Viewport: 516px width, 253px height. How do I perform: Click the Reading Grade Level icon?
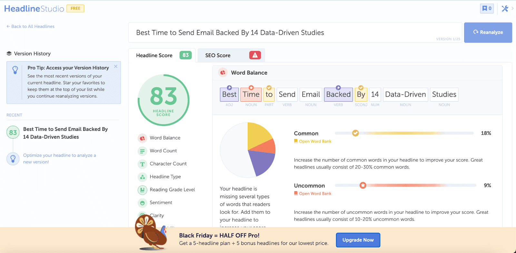pos(142,190)
